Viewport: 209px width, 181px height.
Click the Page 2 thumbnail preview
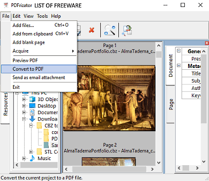coord(109,161)
